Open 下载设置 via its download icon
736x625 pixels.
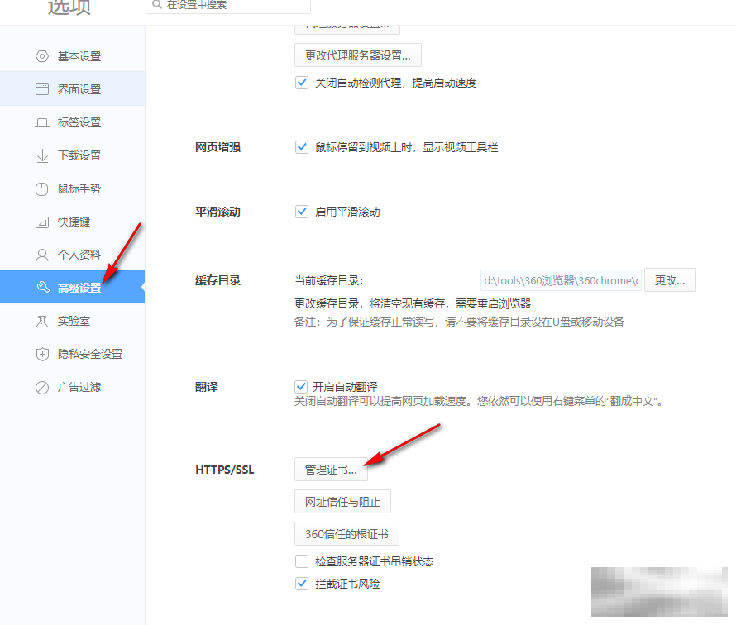[x=41, y=155]
